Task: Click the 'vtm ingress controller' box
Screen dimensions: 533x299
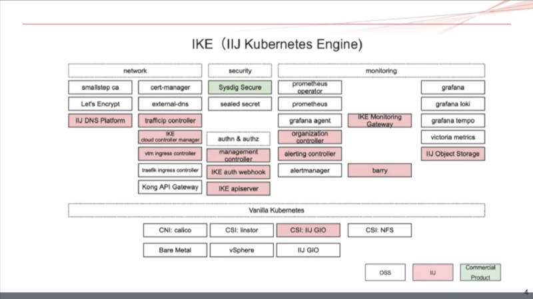Action: click(x=170, y=154)
